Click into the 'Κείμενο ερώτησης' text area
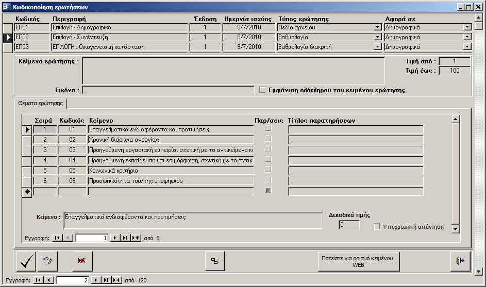This screenshot has width=486, height=287. (x=233, y=71)
